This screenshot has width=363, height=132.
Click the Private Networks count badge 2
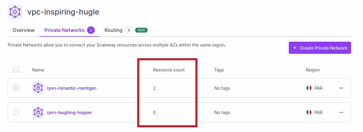click(91, 30)
